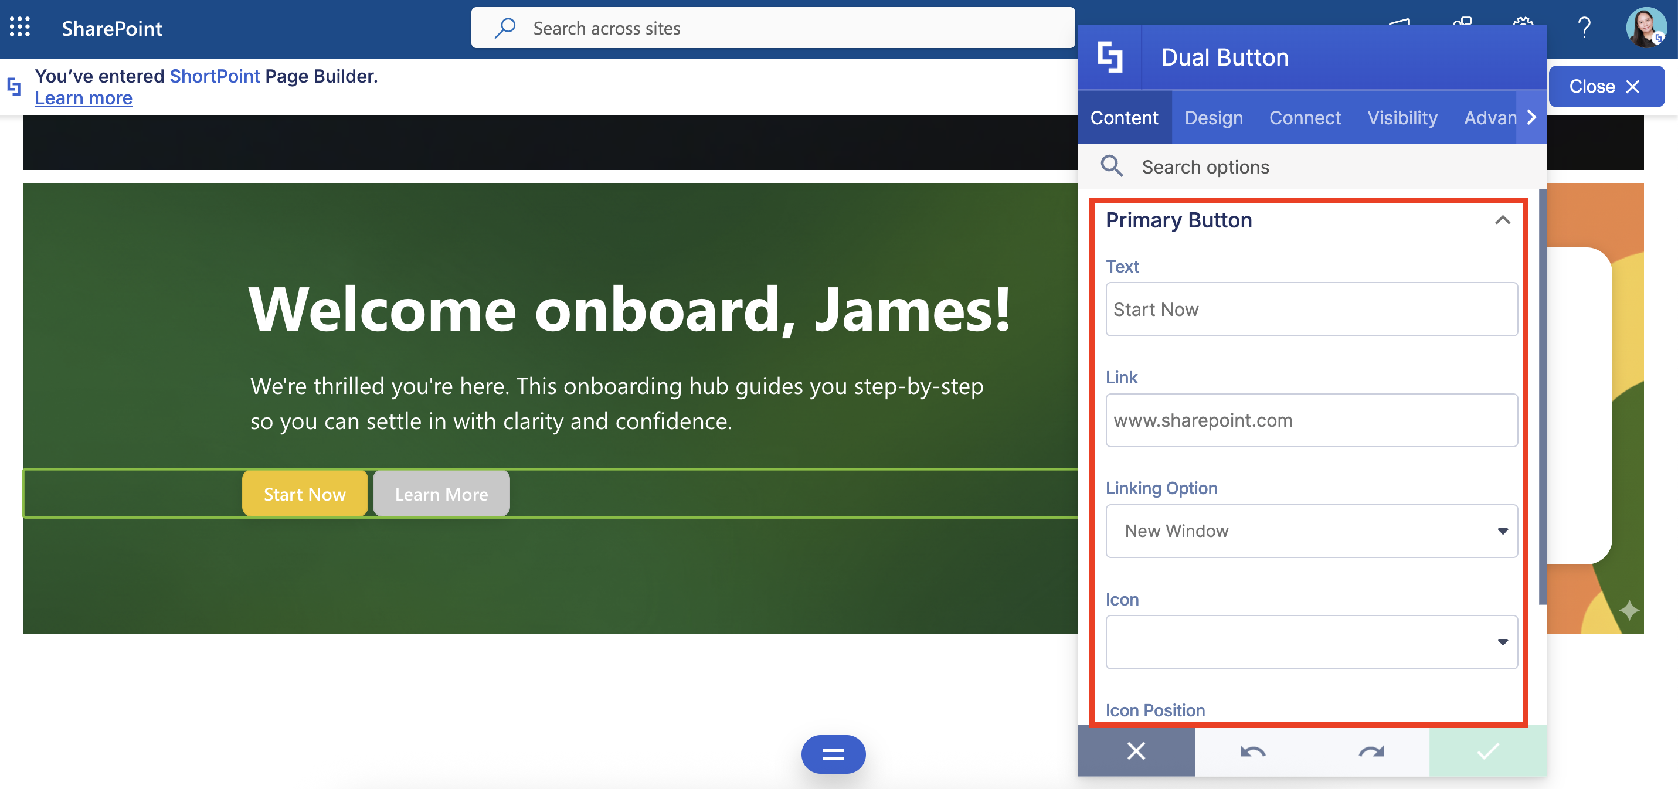Click the Close button

(1605, 87)
